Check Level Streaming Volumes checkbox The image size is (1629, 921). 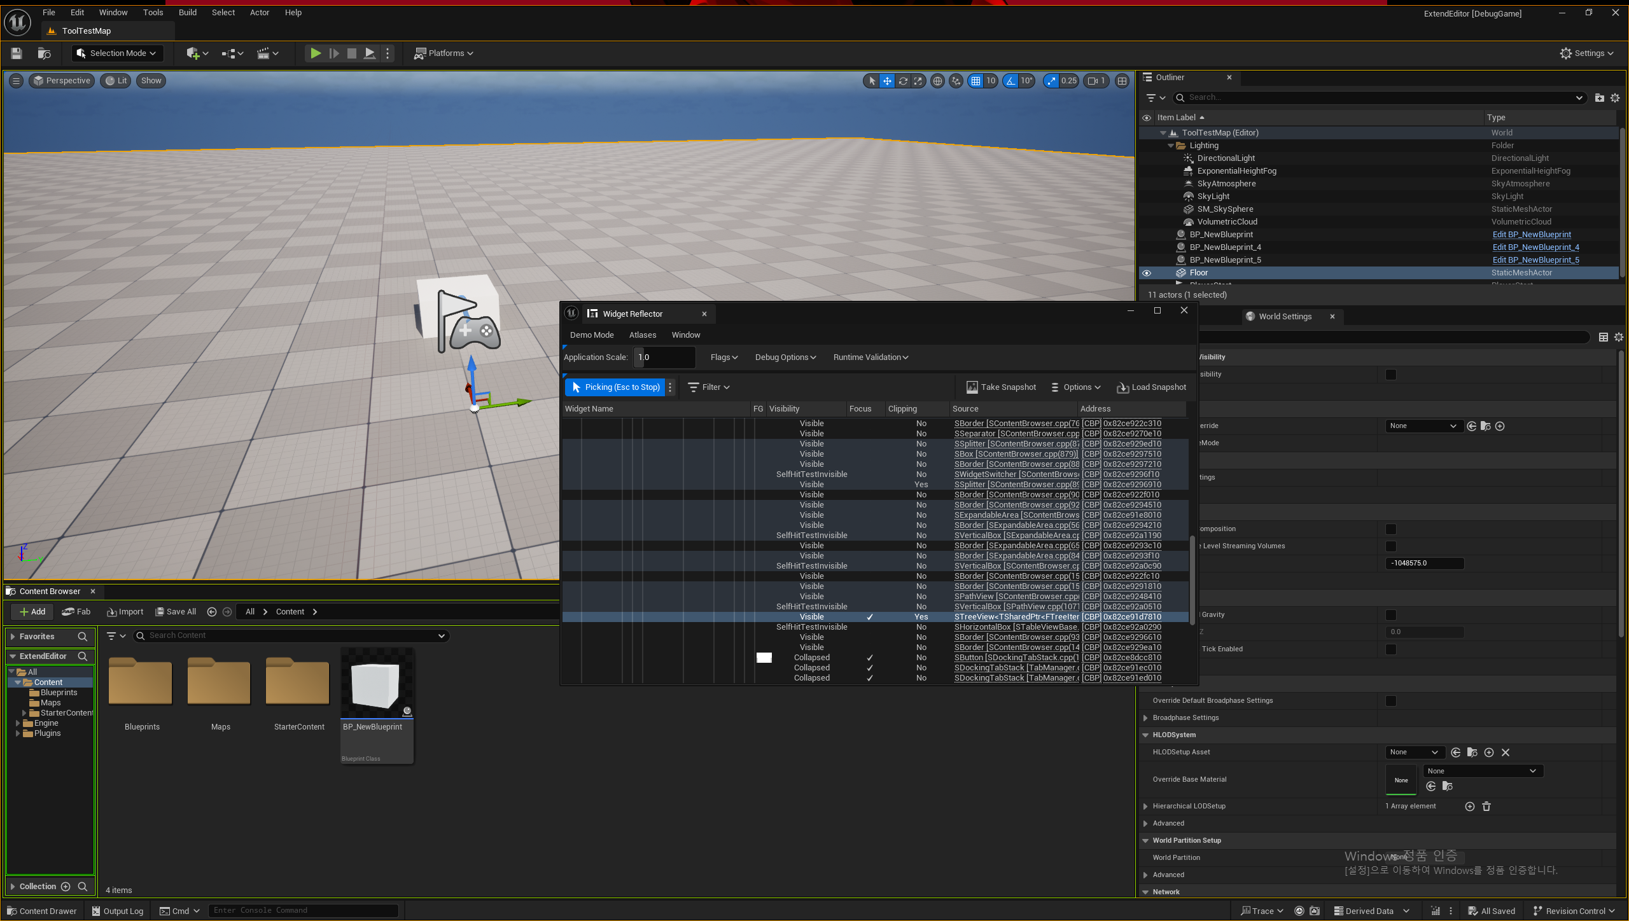(x=1391, y=546)
